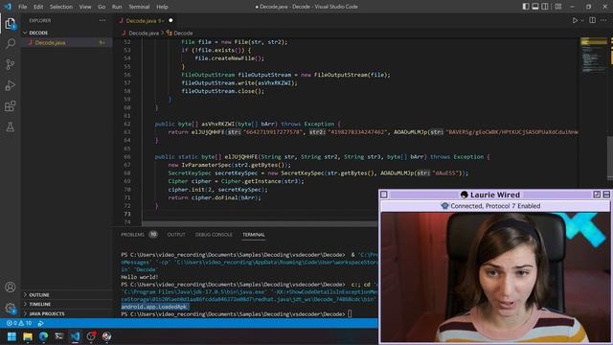The height and width of the screenshot is (345, 613).
Task: Expand the TIMELINE section
Action: (x=40, y=304)
